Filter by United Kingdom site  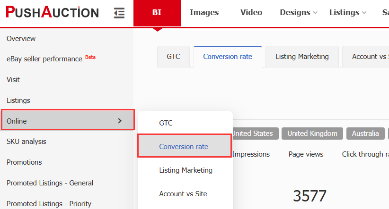pos(312,134)
